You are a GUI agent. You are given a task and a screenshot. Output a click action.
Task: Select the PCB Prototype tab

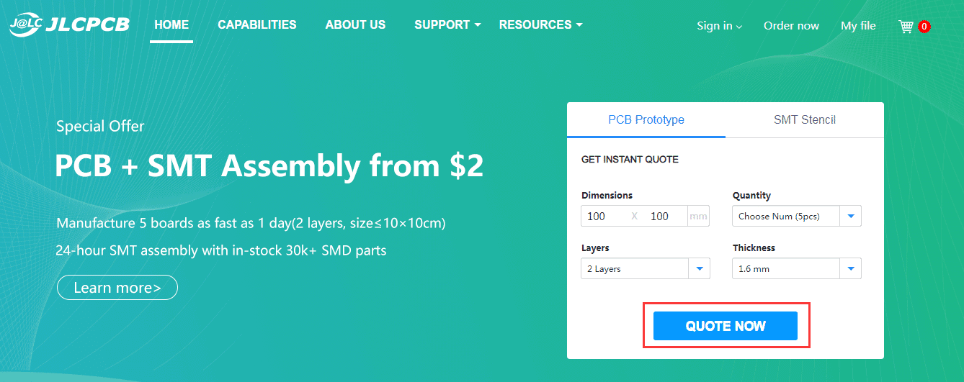(646, 120)
